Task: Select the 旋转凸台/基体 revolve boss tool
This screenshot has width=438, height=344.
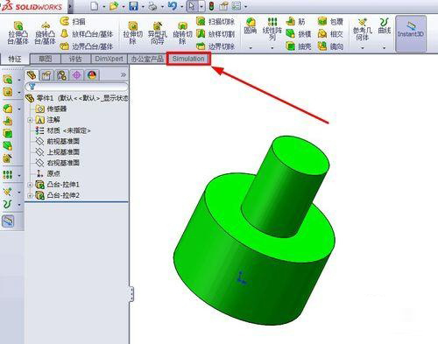Action: (45, 32)
